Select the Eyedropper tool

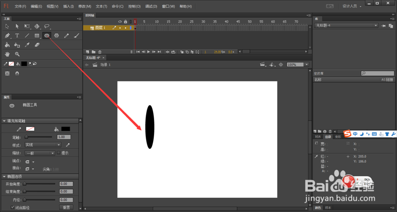[x=27, y=45]
